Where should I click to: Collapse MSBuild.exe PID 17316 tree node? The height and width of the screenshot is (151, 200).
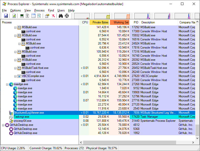(x=15, y=52)
